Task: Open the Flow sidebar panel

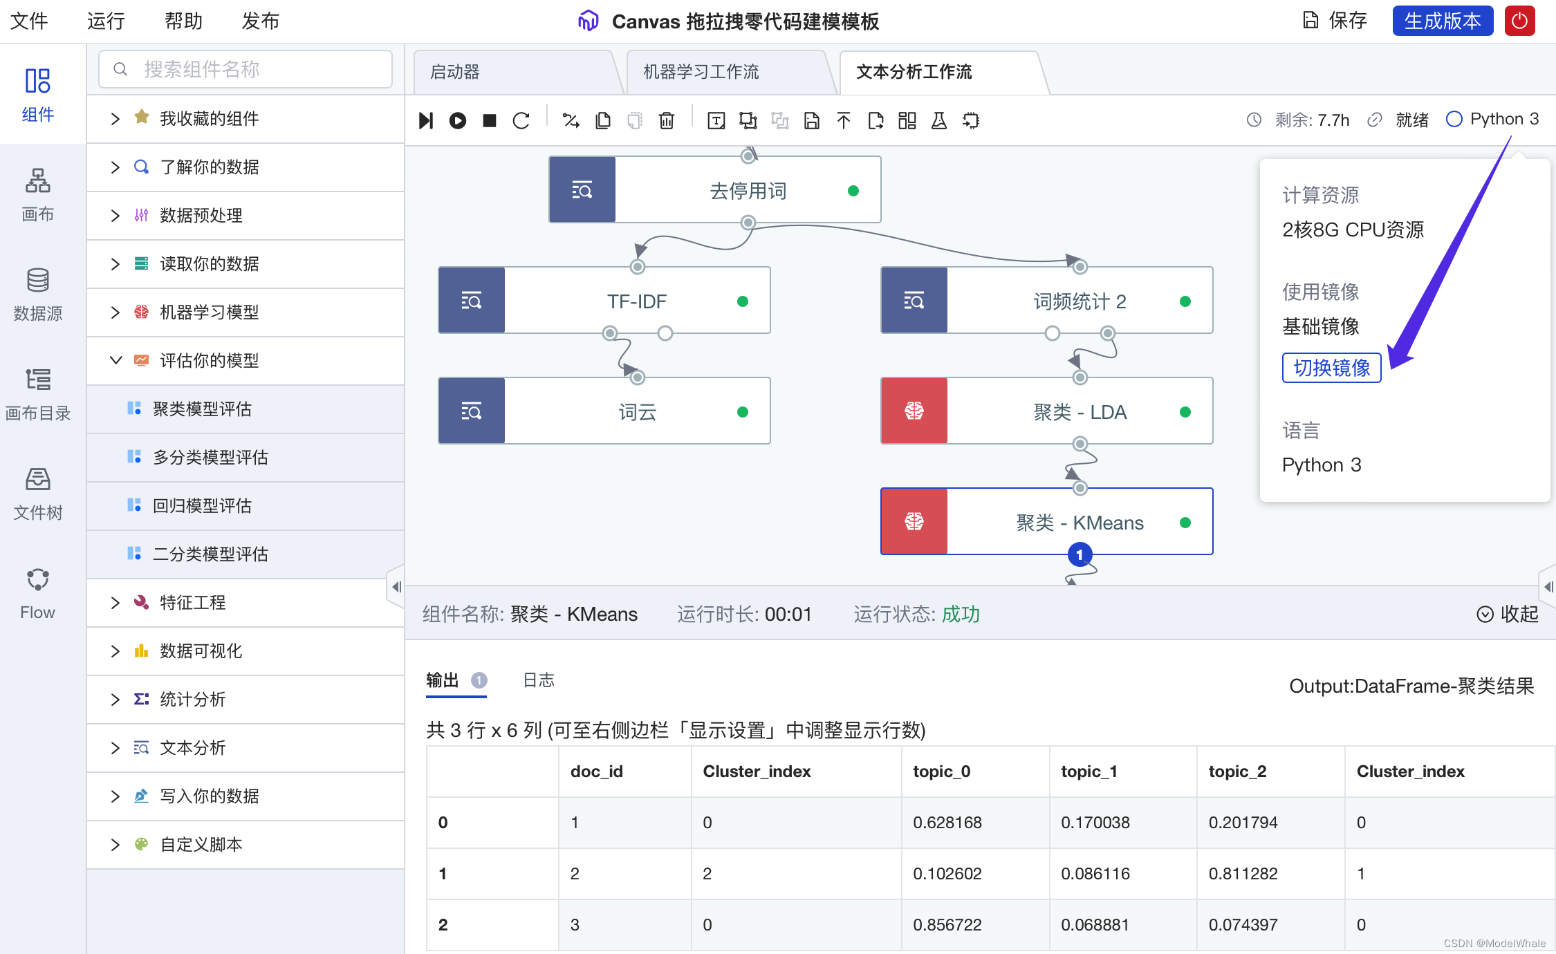Action: point(37,593)
